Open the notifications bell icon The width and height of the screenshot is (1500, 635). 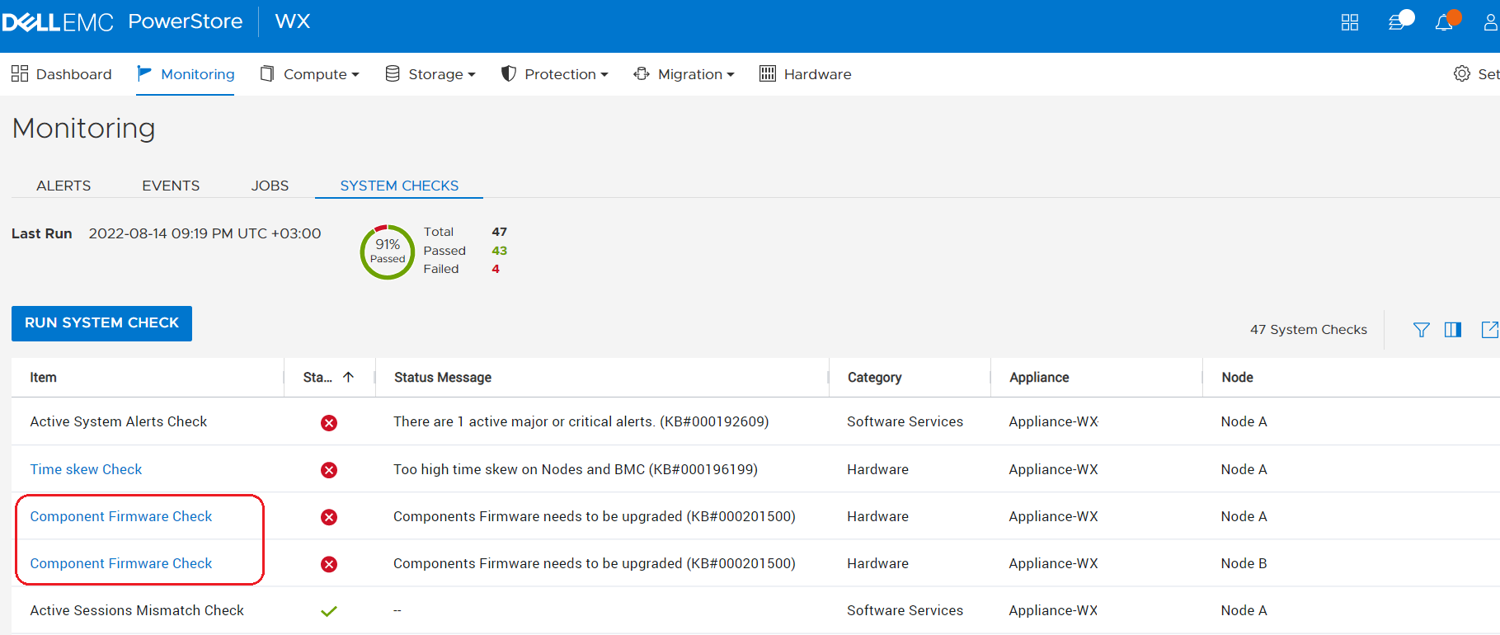[x=1444, y=23]
